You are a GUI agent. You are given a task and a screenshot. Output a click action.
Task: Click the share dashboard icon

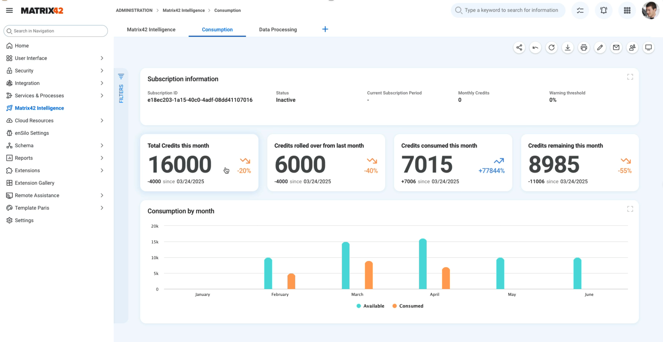click(x=519, y=47)
